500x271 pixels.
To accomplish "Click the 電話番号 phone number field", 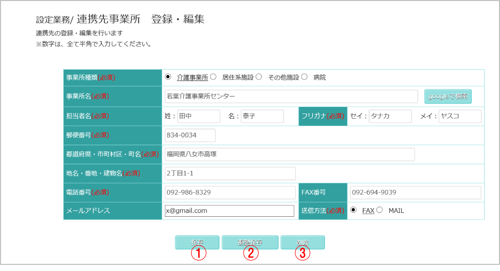I will point(230,192).
